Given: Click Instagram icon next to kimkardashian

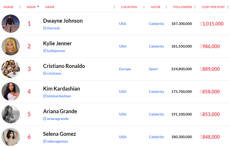Looking at the screenshot, I should (x=45, y=96).
